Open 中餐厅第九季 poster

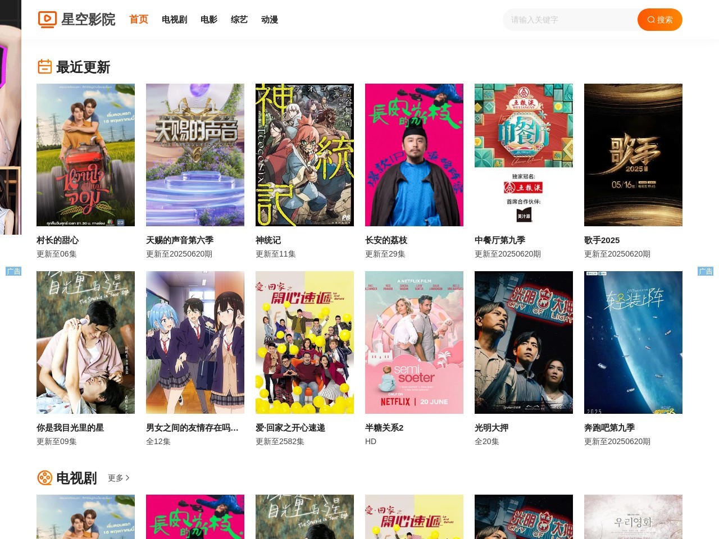524,155
